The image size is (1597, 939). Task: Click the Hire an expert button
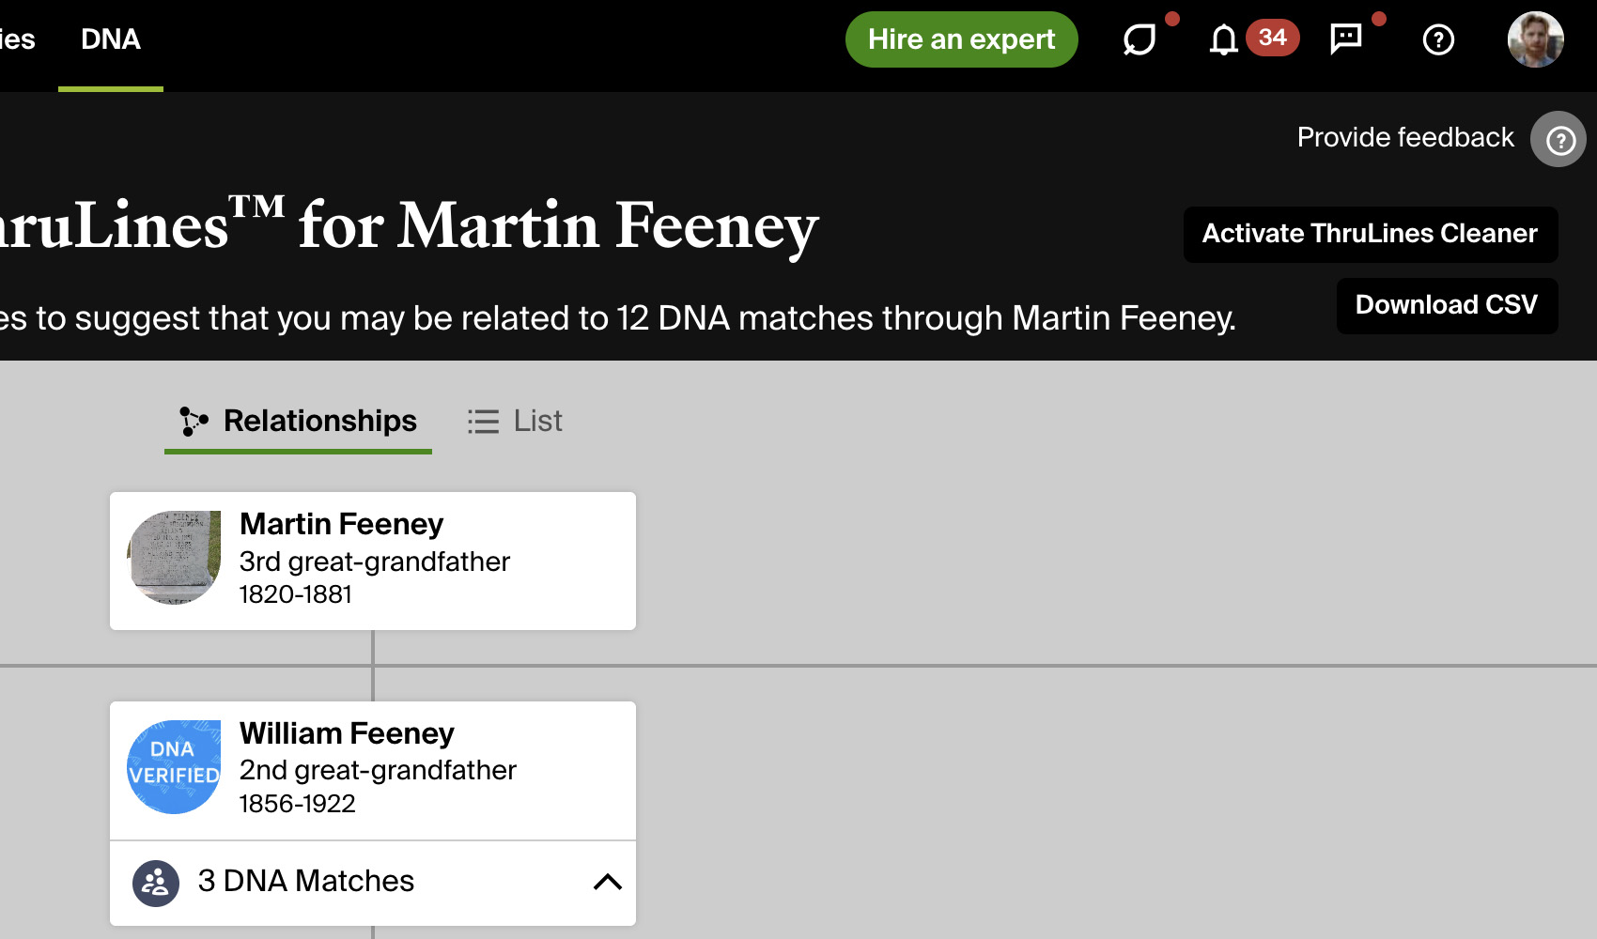(x=961, y=39)
